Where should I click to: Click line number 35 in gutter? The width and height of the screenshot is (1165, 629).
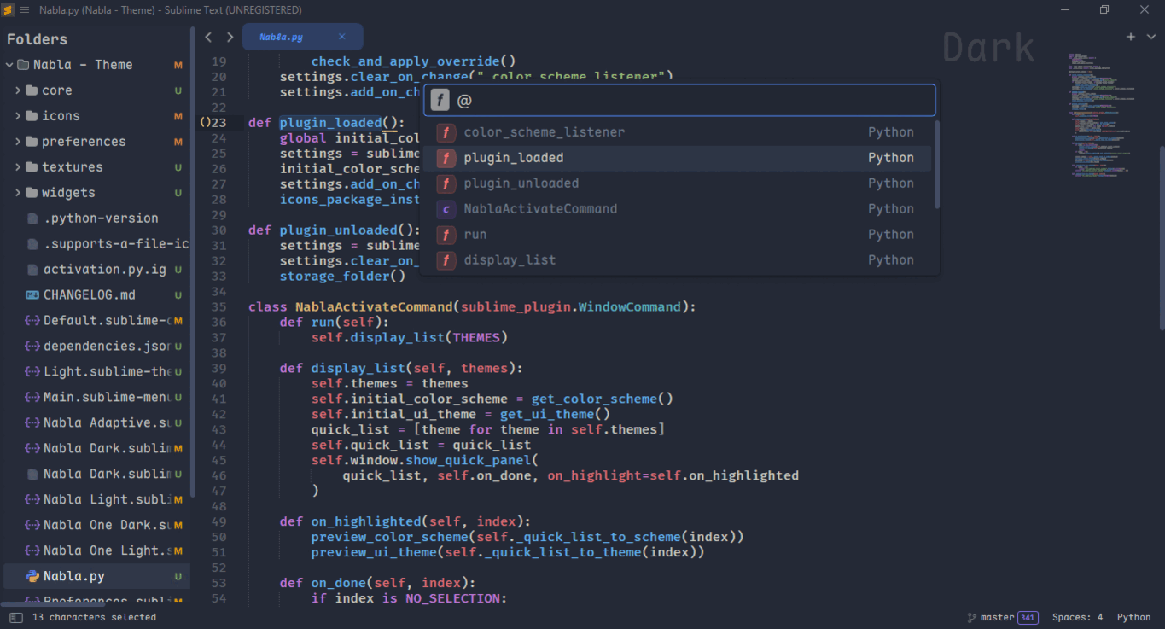pyautogui.click(x=218, y=307)
